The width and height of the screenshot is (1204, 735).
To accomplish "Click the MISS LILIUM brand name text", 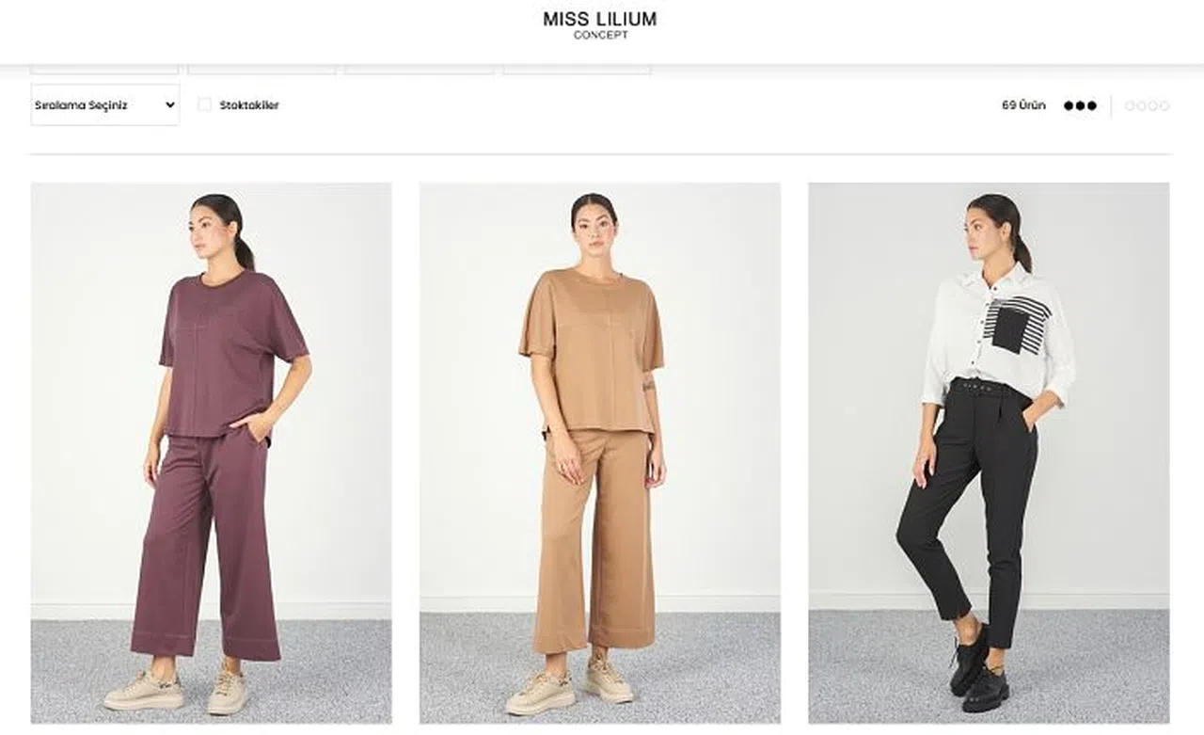I will click(x=599, y=19).
